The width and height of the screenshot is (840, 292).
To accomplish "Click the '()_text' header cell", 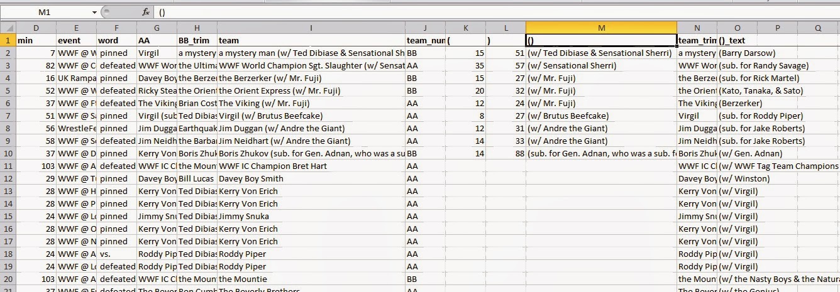I will [737, 40].
